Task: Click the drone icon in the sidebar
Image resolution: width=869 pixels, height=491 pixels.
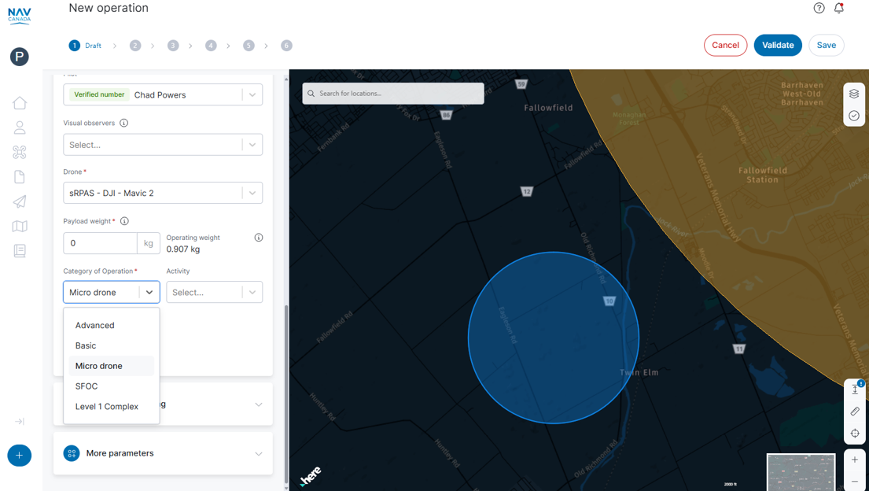Action: pos(20,152)
